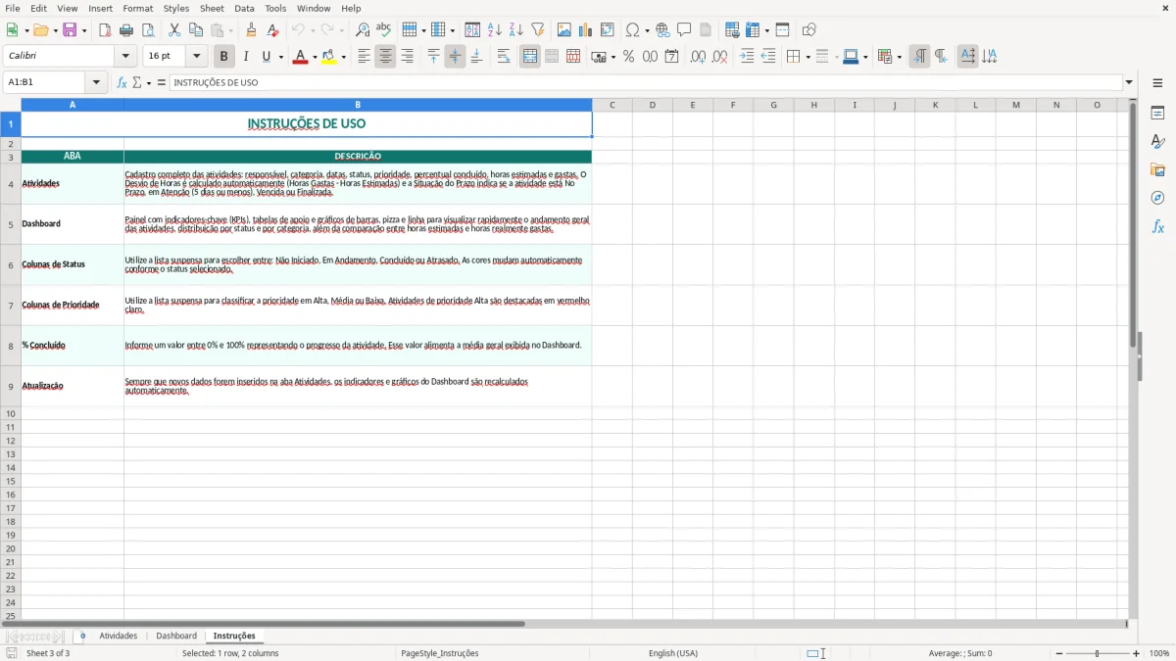
Task: Click the Save document icon
Action: tap(70, 30)
